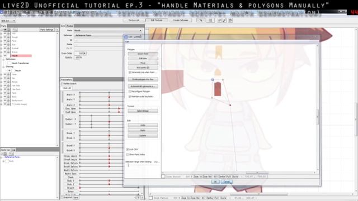Collapse the Deformers group under Mouth

click(3, 59)
